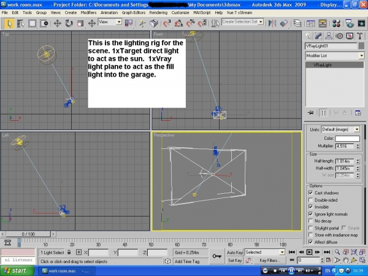Switch to the Utilities hammer tab
This screenshot has width=368, height=276.
(x=360, y=36)
